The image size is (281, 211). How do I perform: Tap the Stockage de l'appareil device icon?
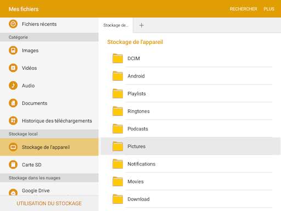(x=13, y=147)
